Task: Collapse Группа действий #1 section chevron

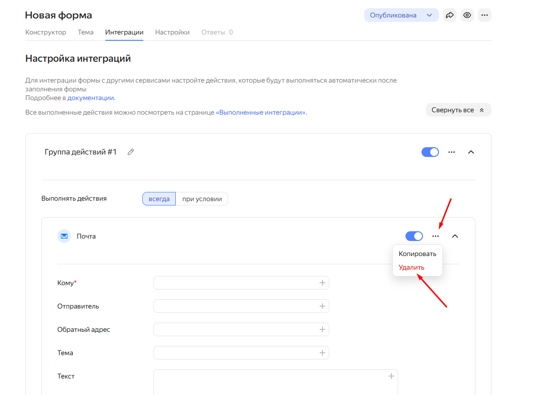Action: 471,152
